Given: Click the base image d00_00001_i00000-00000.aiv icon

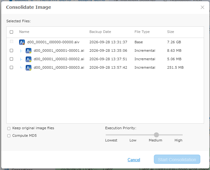Looking at the screenshot, I should click(22, 42).
